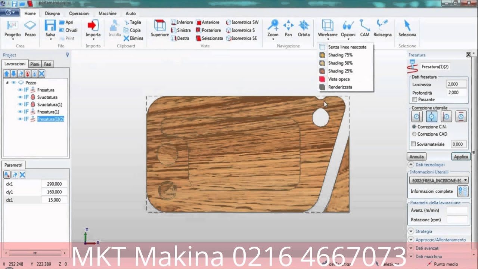This screenshot has height=269, width=478.
Task: Select the first tool correction toggle button
Action: [417, 117]
